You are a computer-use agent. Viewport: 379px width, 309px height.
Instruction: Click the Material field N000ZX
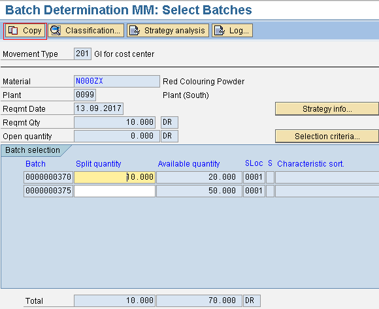[x=117, y=81]
